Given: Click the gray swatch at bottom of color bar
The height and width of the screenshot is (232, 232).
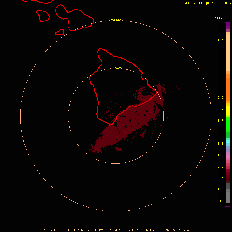Looking at the screenshot, I should (x=228, y=197).
